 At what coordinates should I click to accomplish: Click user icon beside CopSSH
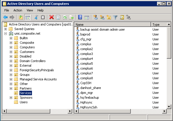[78, 83]
